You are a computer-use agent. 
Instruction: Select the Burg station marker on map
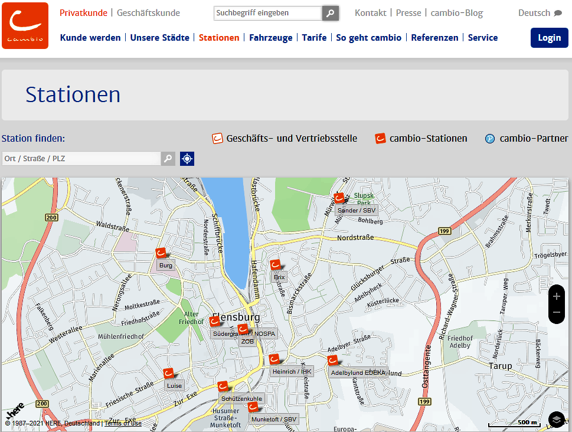tap(162, 254)
